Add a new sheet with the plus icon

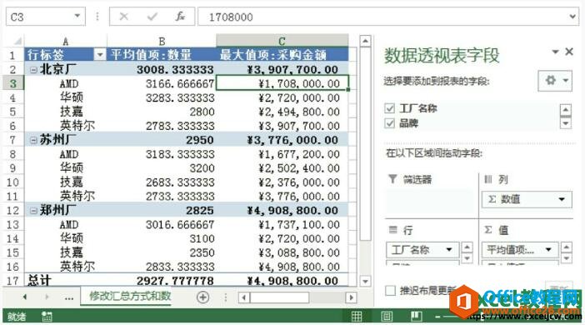(x=202, y=297)
